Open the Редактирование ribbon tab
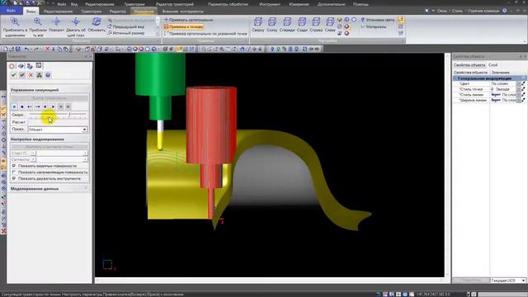The height and width of the screenshot is (297, 528). coord(58,12)
